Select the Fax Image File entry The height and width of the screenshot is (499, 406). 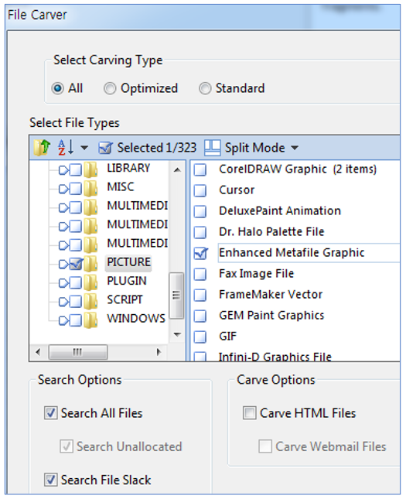(x=257, y=273)
